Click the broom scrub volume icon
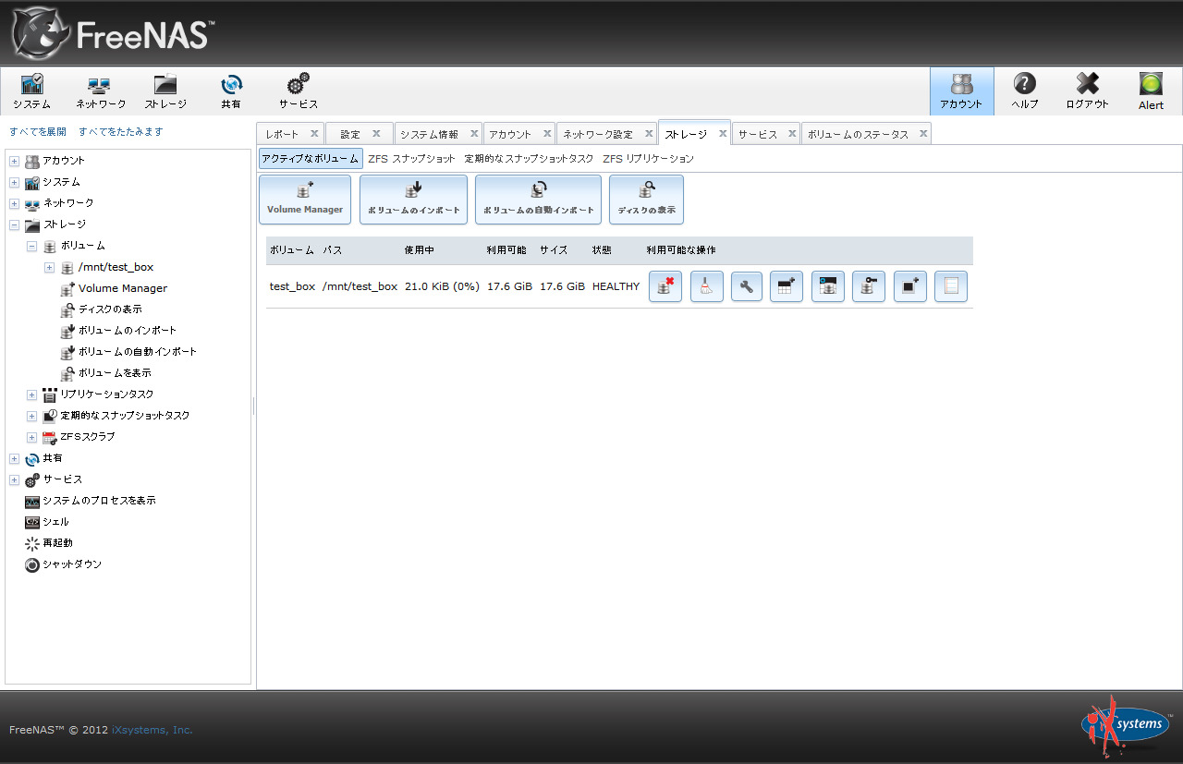The width and height of the screenshot is (1183, 764). click(x=706, y=286)
